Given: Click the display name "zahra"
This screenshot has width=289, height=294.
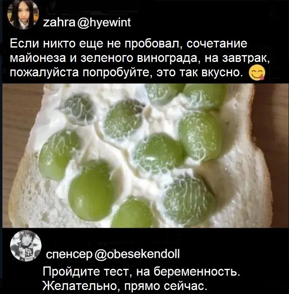Looking at the screenshot, I should [59, 22].
